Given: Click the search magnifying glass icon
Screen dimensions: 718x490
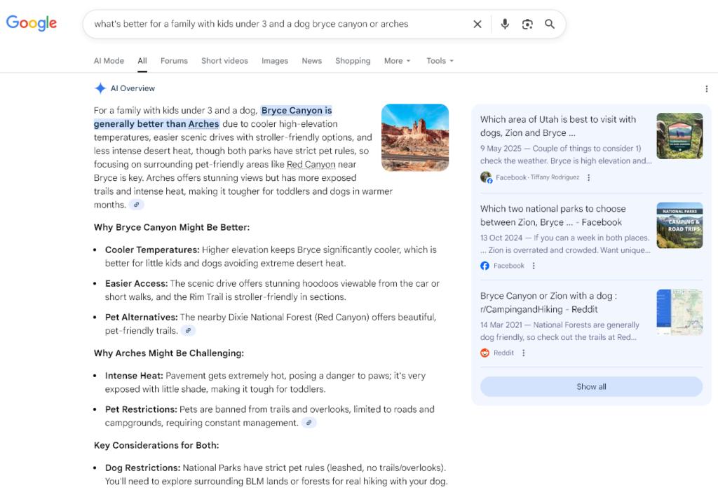Looking at the screenshot, I should (550, 24).
